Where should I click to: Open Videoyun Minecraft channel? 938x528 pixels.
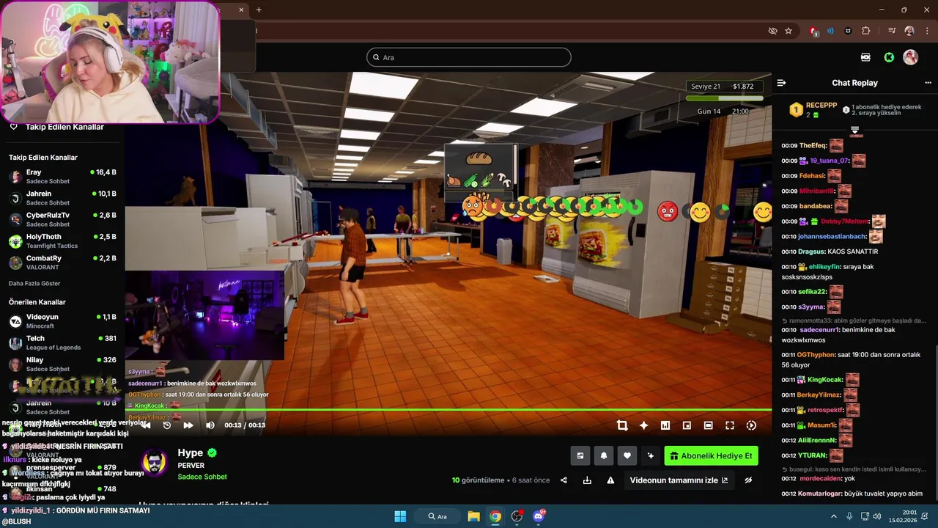pyautogui.click(x=62, y=321)
